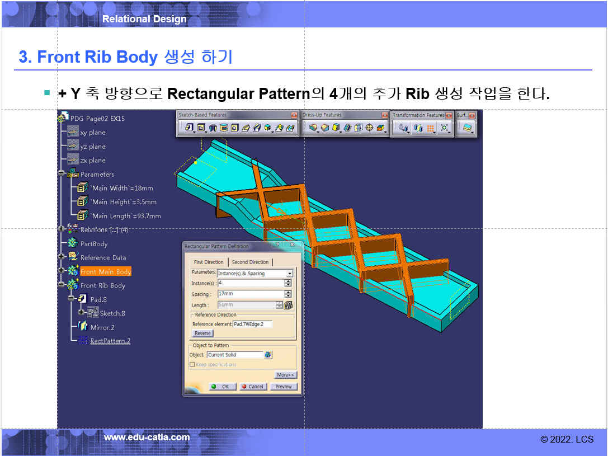
Task: Select the Pocket tool icon
Action: pyautogui.click(x=201, y=128)
